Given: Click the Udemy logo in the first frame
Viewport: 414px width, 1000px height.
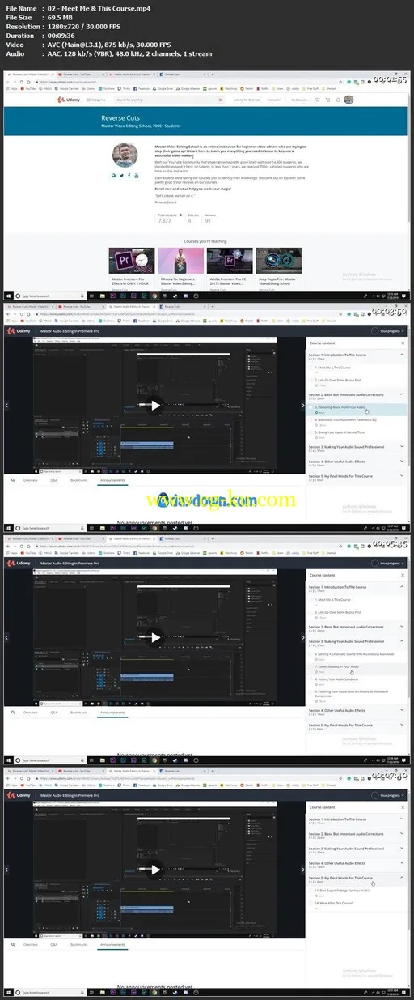Looking at the screenshot, I should [x=70, y=100].
